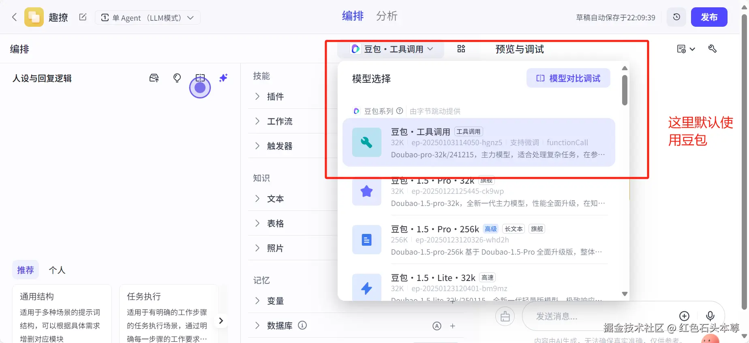Screen dimensions: 749x343
Task: Go back with the left arrow icon
Action: pyautogui.click(x=15, y=17)
